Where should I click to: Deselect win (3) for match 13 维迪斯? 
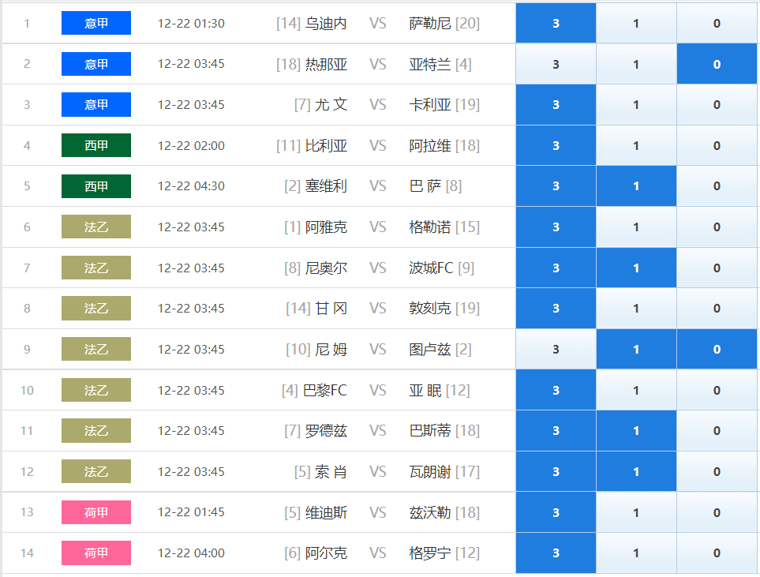tap(556, 512)
